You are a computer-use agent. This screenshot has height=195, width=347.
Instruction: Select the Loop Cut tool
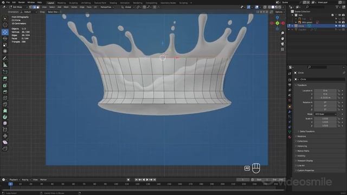click(5, 98)
